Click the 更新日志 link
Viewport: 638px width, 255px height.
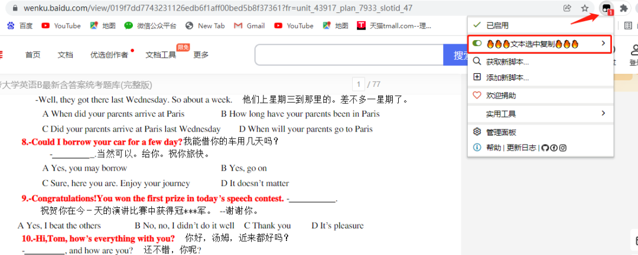coord(522,148)
